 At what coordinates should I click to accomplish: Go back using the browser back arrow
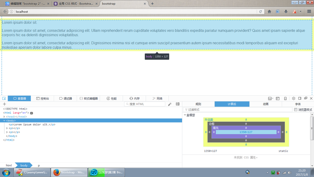click(x=5, y=12)
